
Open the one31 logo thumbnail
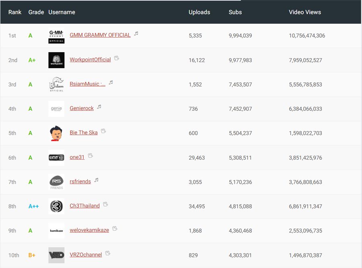click(x=56, y=158)
